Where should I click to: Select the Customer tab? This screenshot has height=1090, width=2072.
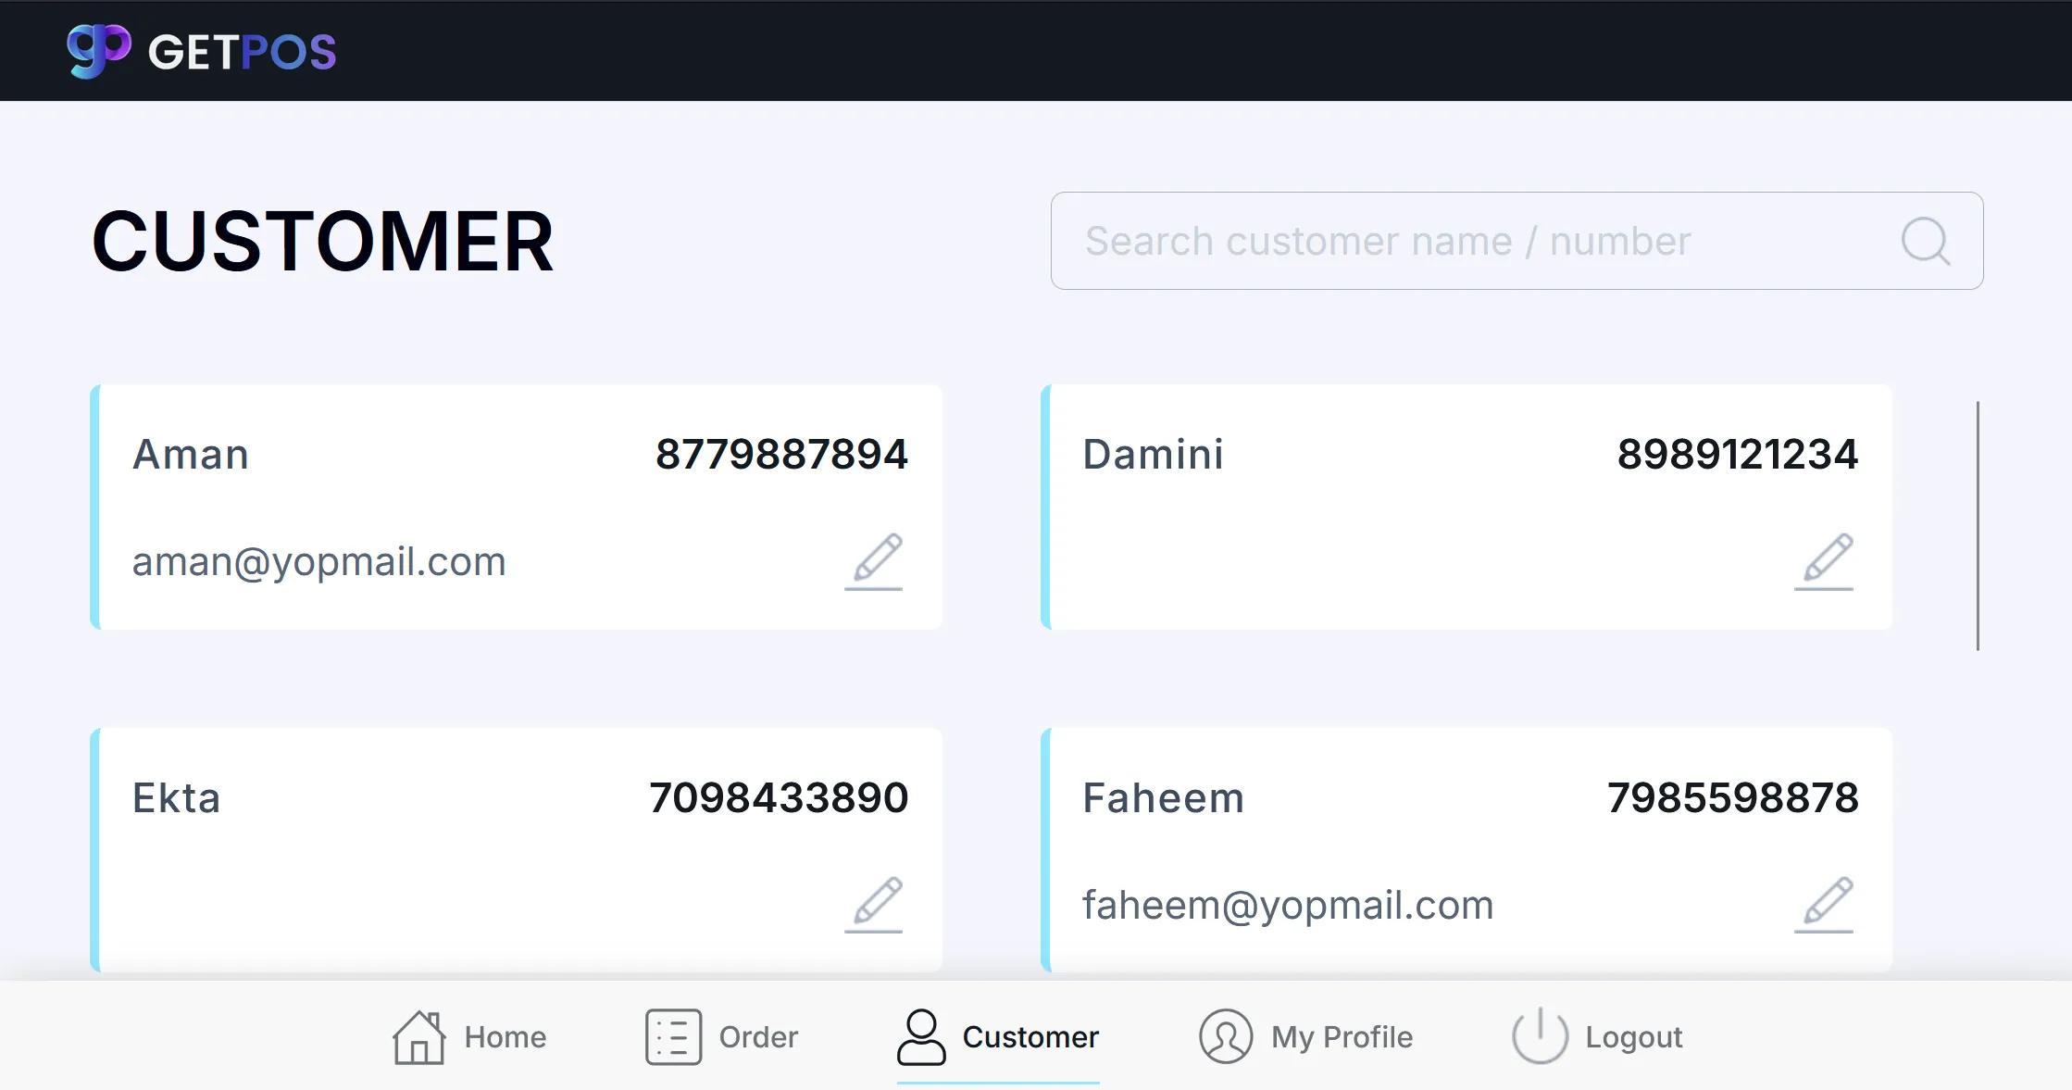pos(998,1037)
